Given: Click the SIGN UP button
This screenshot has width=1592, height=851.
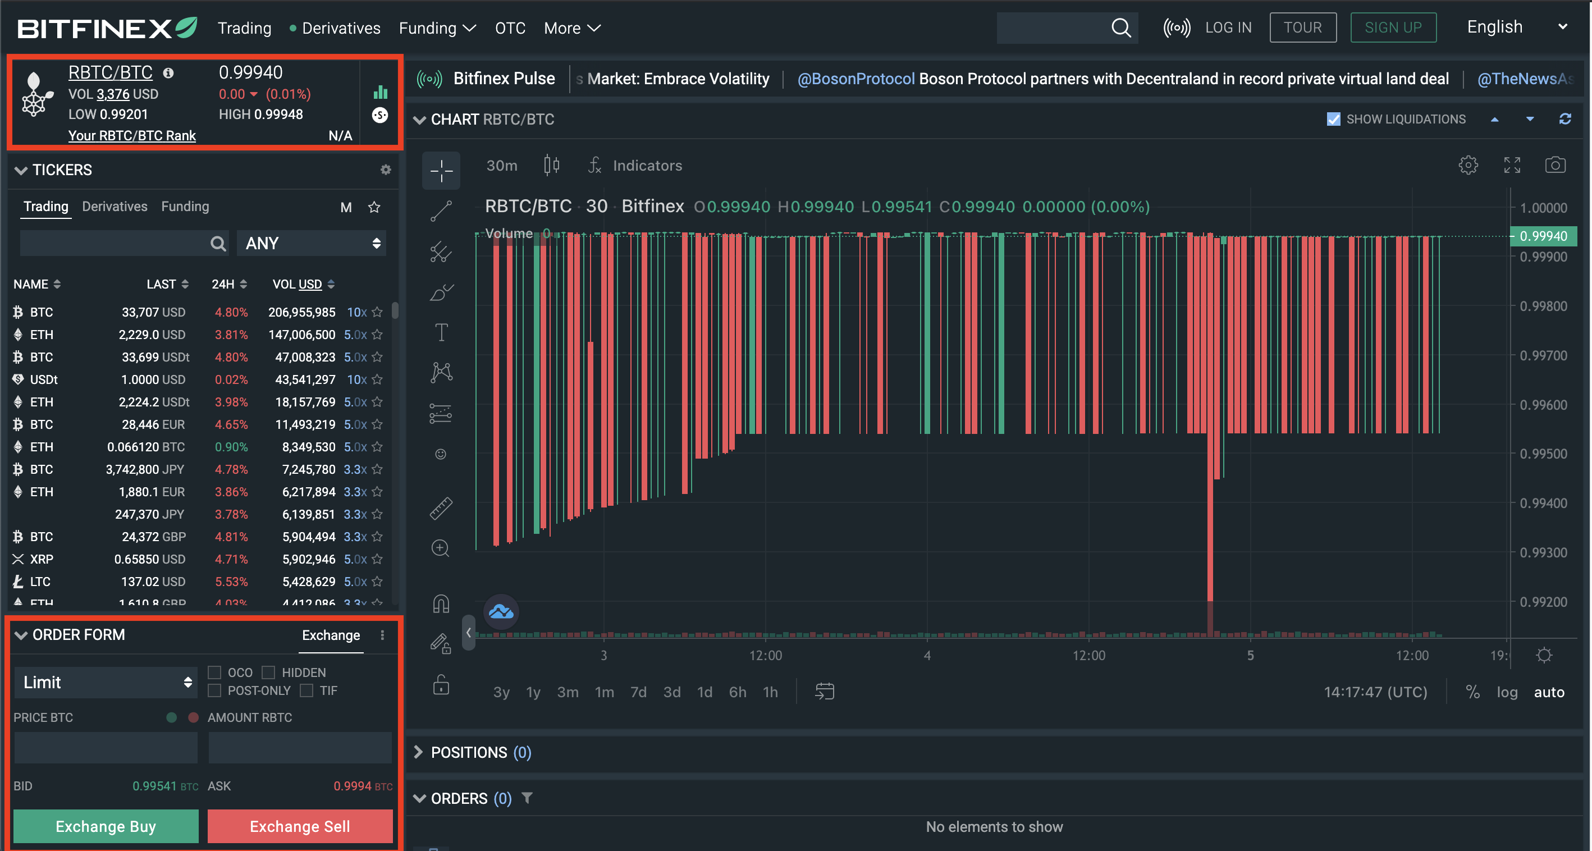Looking at the screenshot, I should click(x=1393, y=28).
